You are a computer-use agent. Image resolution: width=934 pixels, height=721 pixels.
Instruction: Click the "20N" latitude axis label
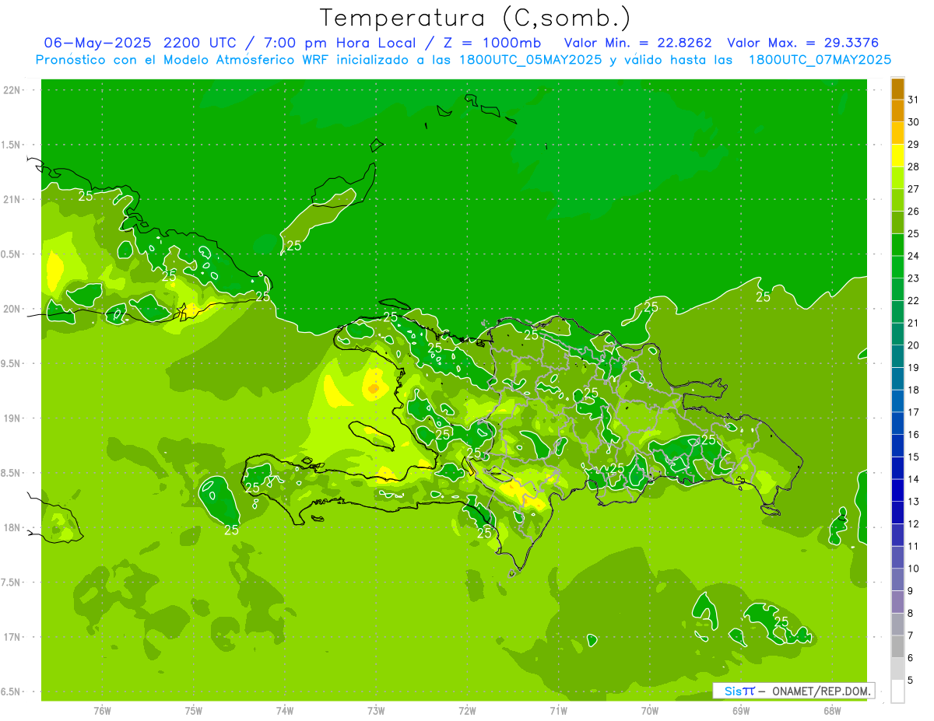tap(12, 309)
